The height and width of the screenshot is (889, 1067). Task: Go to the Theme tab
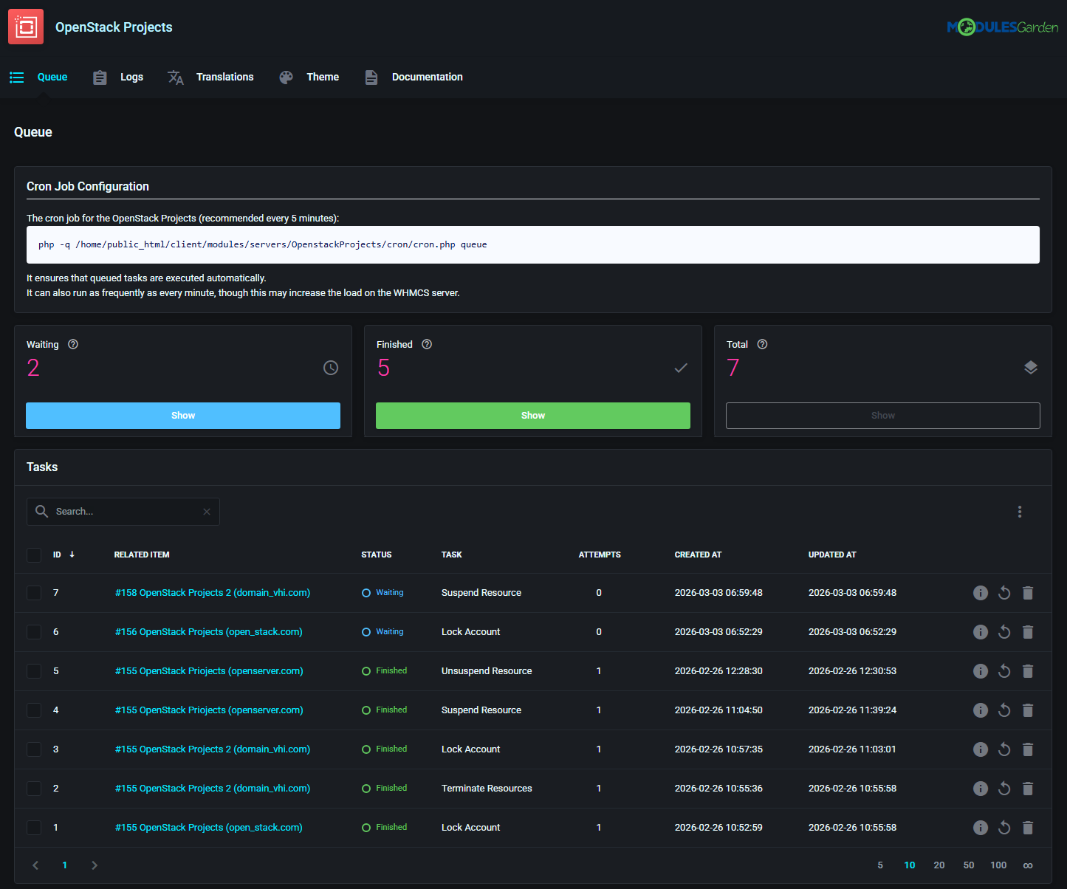[x=309, y=77]
